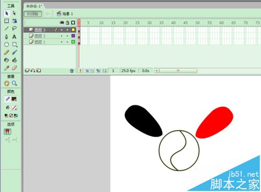Insert a new layer
261x192 pixels.
[x=27, y=71]
